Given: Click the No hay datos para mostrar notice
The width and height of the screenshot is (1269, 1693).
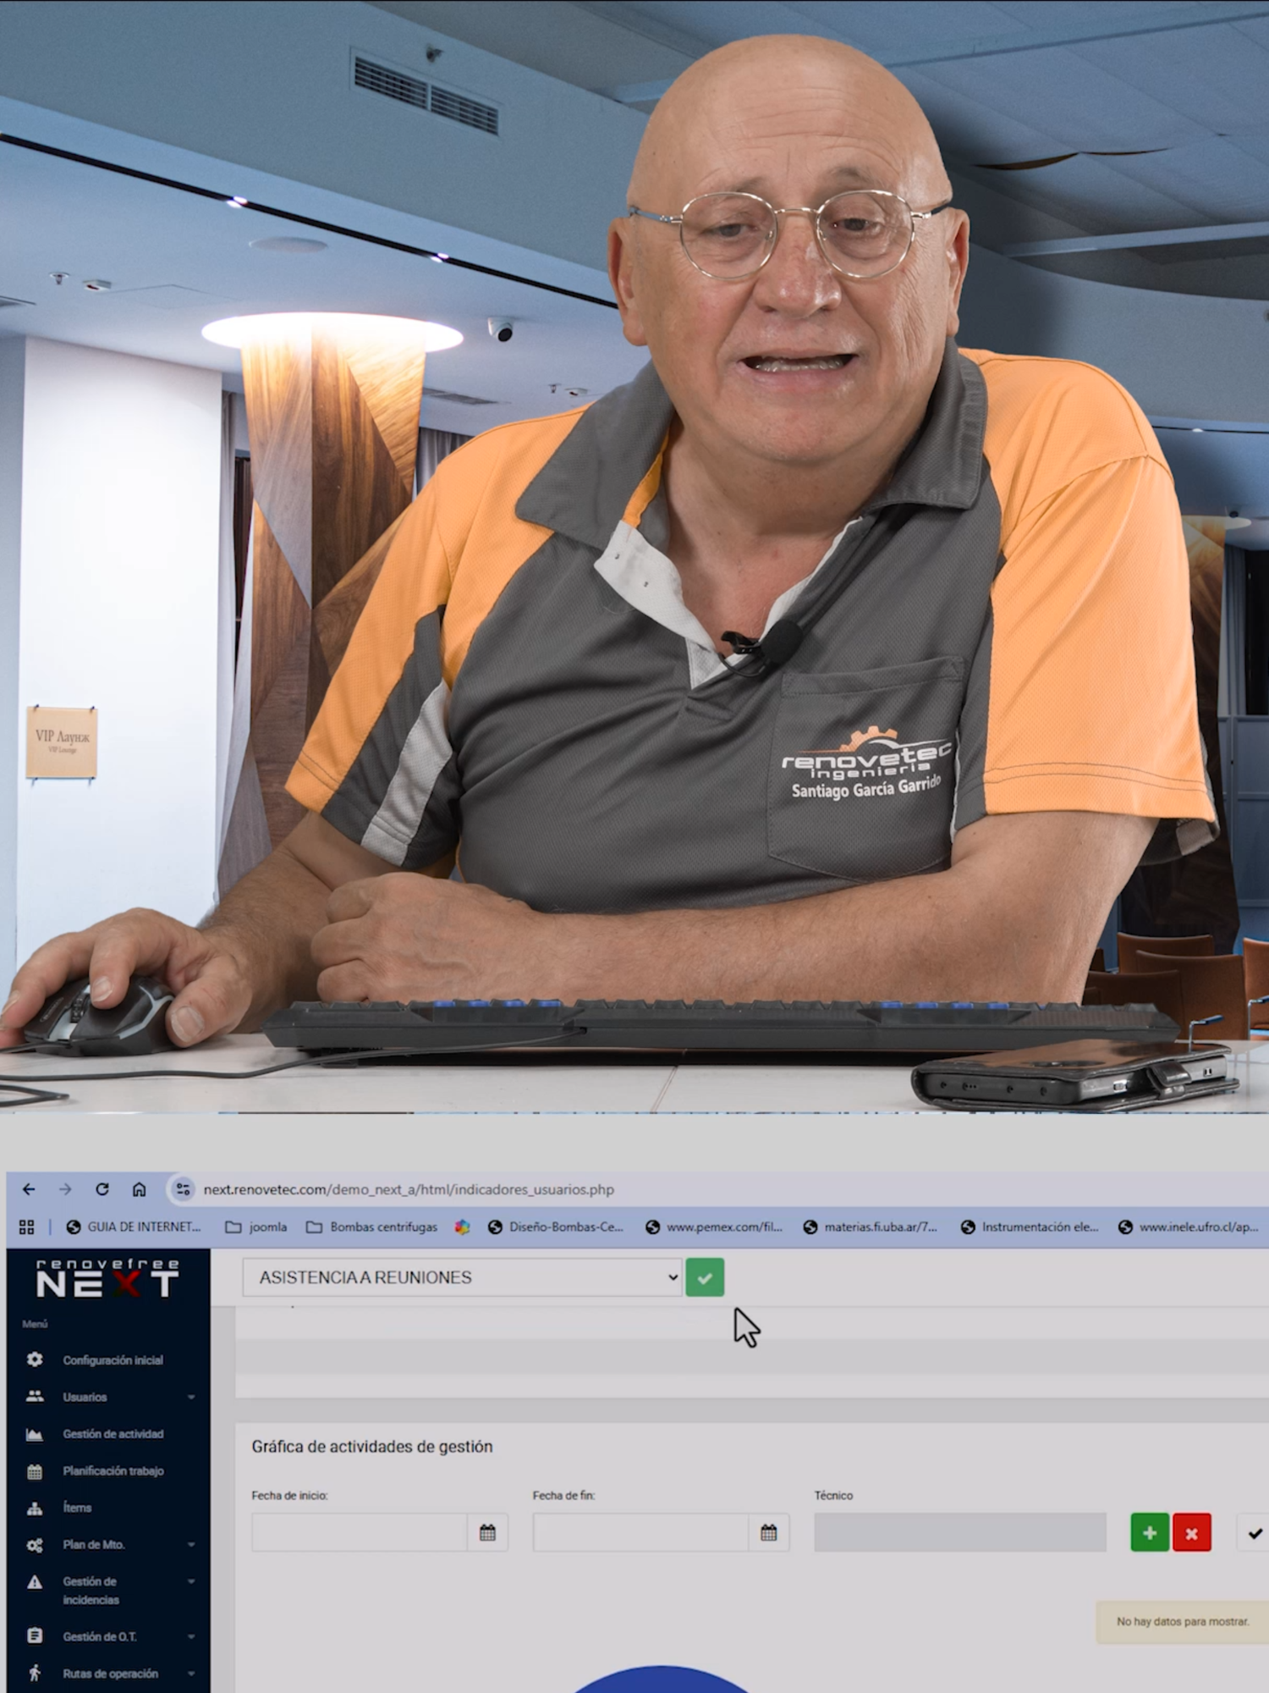Looking at the screenshot, I should [1182, 1622].
